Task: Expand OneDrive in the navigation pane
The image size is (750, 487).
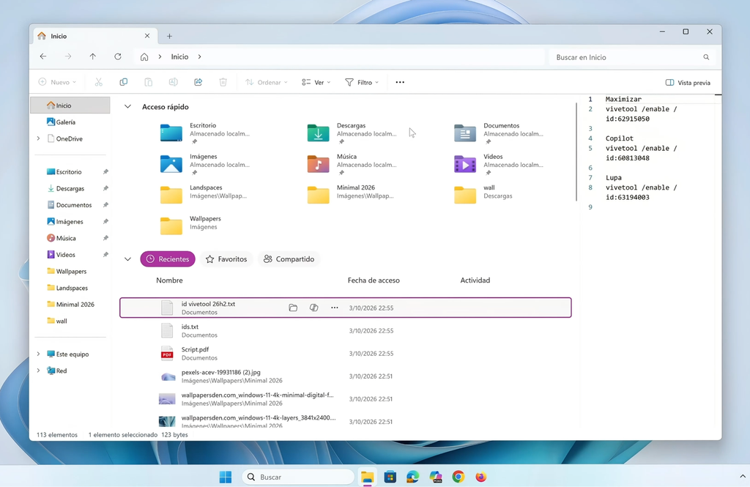Action: (38, 138)
